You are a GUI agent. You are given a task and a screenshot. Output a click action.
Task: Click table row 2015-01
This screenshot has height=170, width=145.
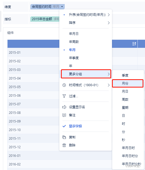(33, 52)
